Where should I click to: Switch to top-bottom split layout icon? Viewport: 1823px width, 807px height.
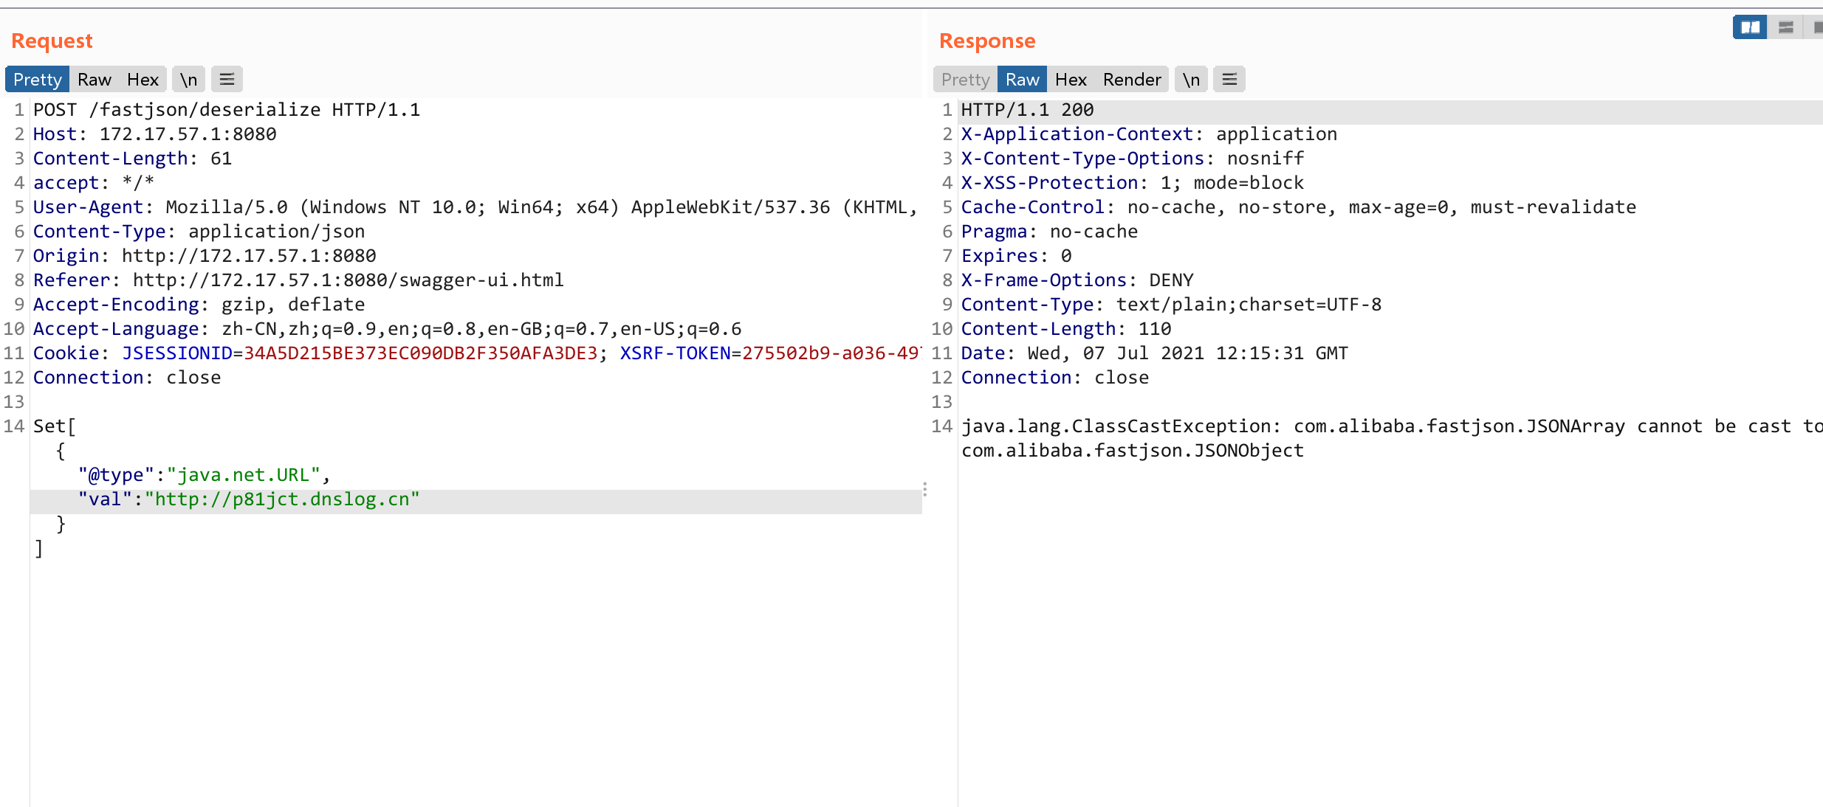click(1785, 27)
